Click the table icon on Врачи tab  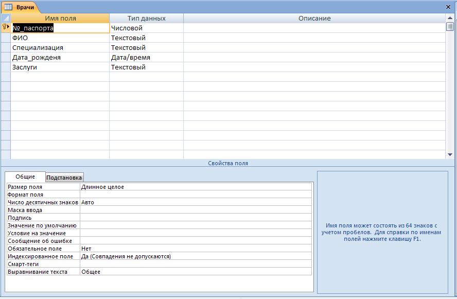coord(8,7)
